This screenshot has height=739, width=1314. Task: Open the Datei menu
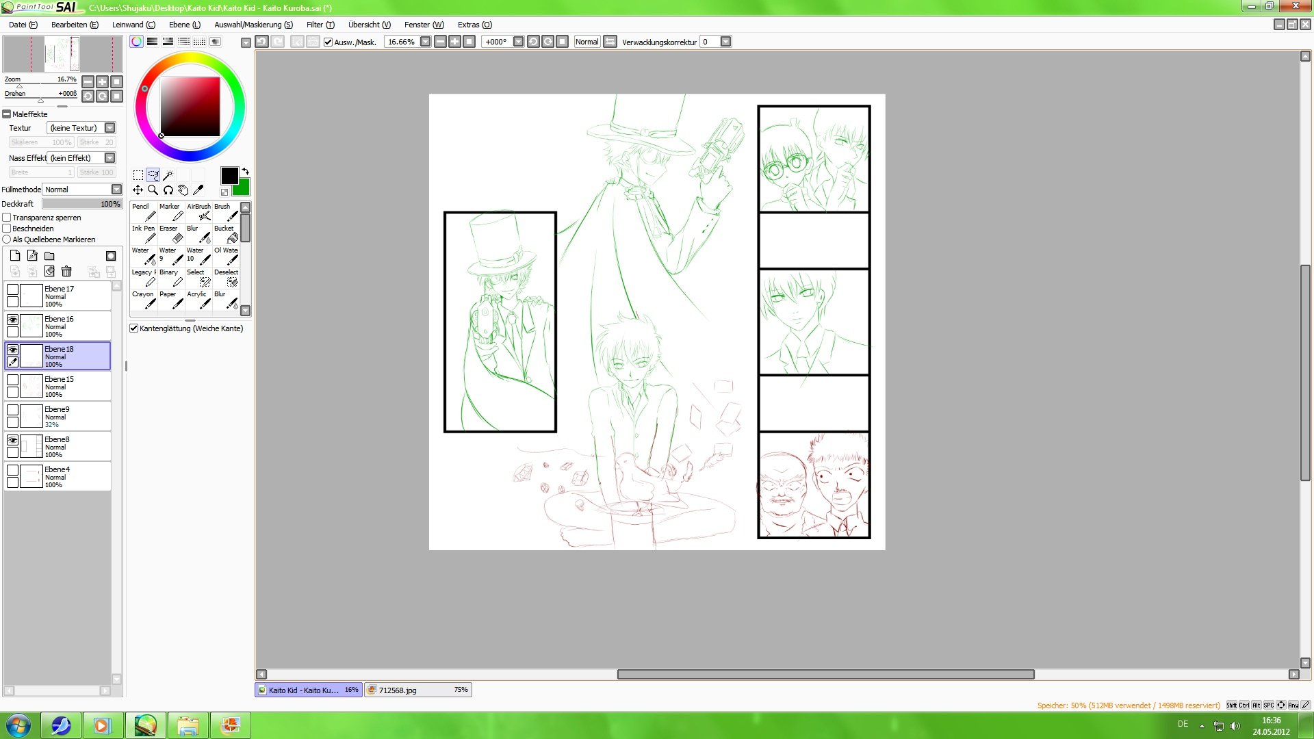pyautogui.click(x=23, y=25)
